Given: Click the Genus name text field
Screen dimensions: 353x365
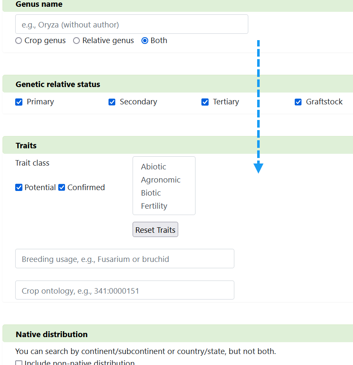Looking at the screenshot, I should [x=131, y=24].
